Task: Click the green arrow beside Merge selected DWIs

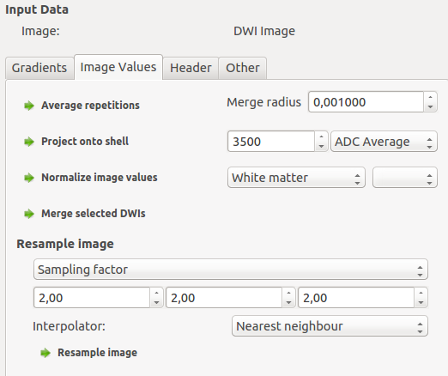Action: pyautogui.click(x=29, y=214)
